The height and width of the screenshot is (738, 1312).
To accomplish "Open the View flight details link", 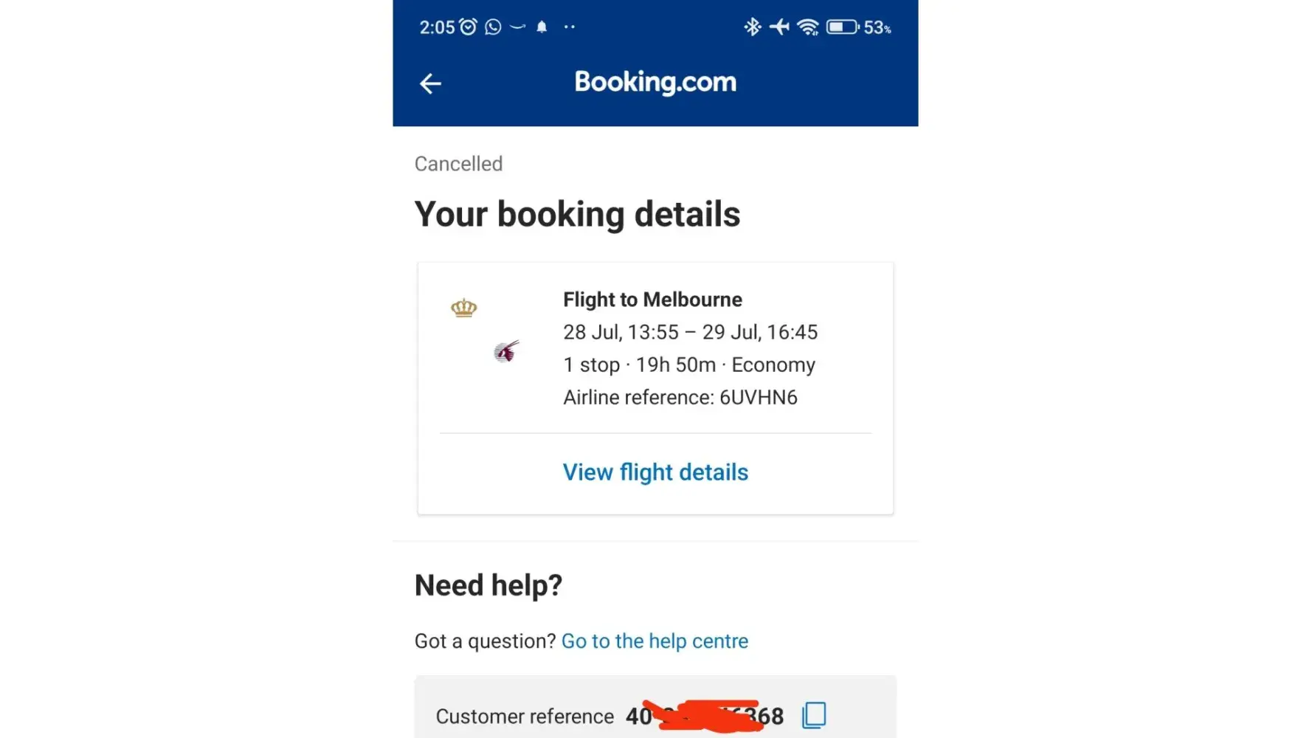I will 655,472.
